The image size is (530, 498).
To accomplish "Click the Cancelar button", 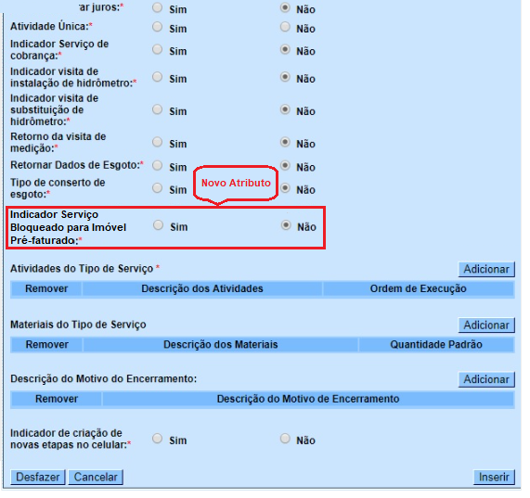I will click(x=96, y=477).
